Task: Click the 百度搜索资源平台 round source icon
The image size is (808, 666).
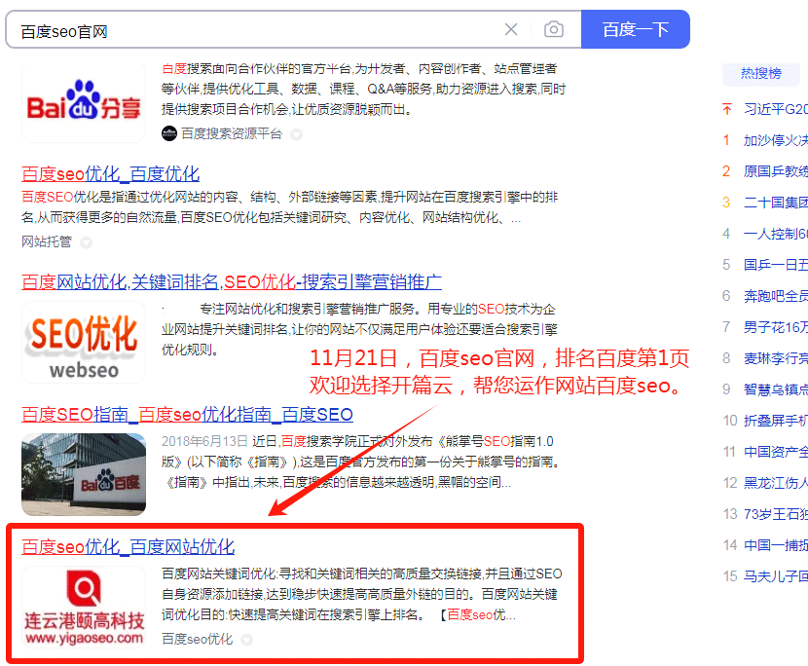Action: [169, 133]
